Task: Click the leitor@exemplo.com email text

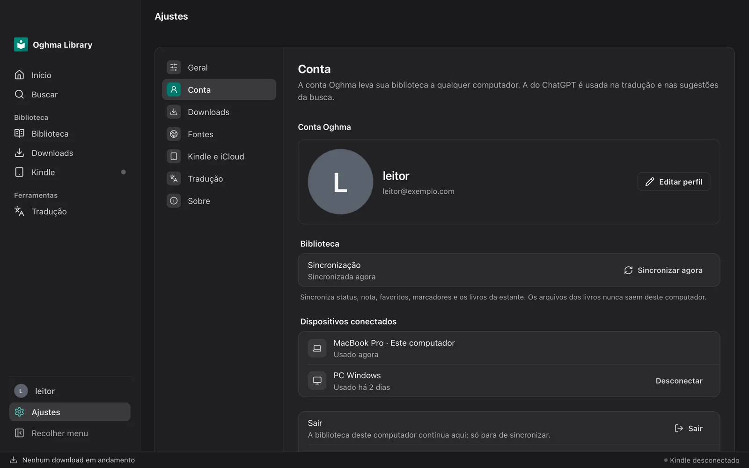Action: click(419, 191)
